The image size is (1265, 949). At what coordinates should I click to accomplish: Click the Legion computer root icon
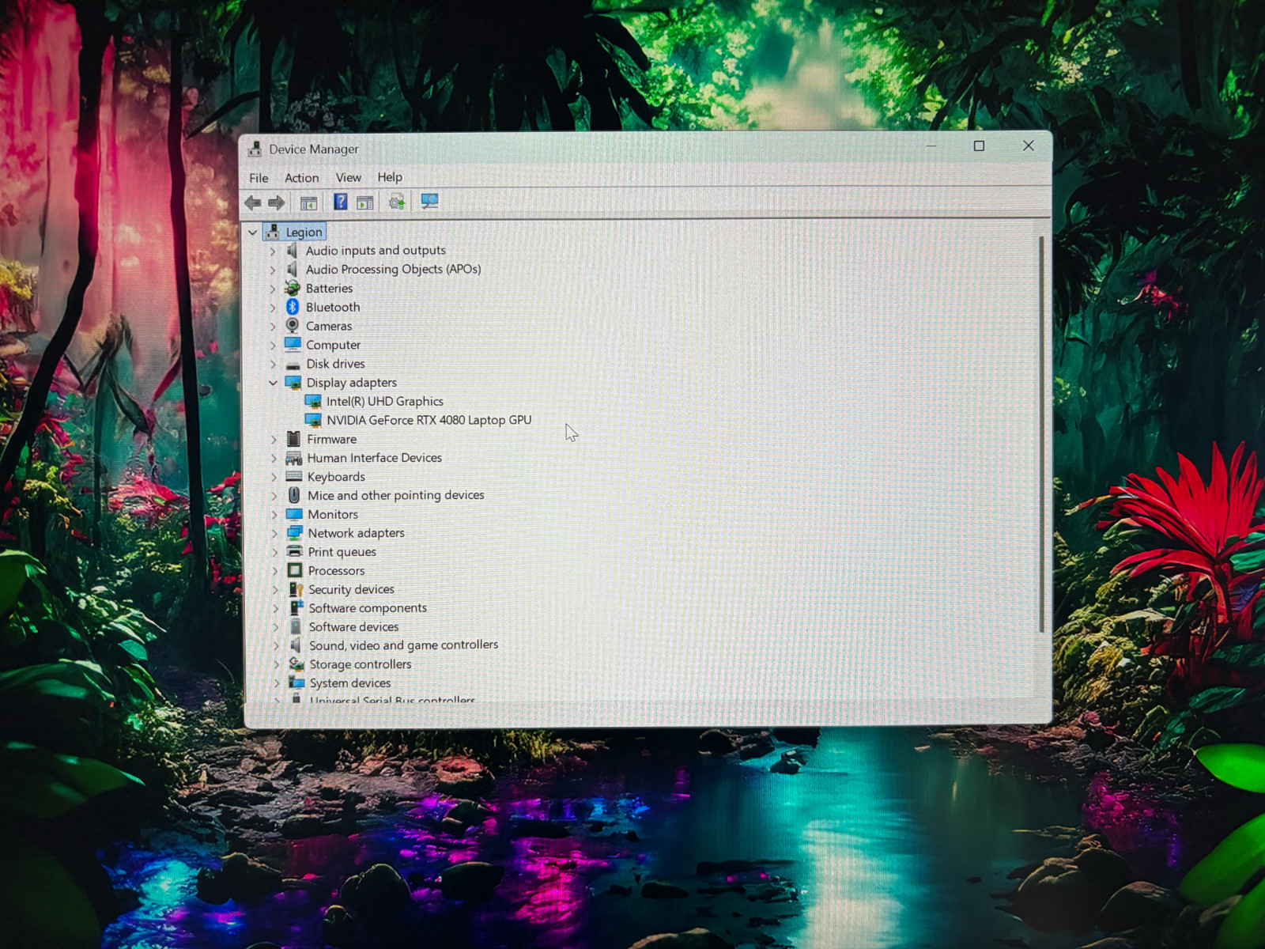click(x=273, y=232)
